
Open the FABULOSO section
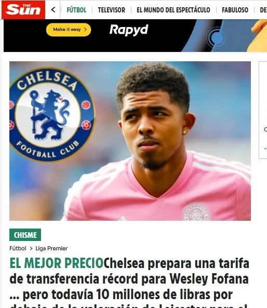point(235,10)
